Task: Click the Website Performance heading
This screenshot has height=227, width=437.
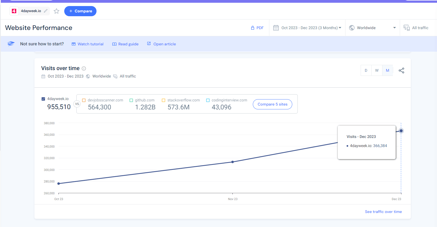Action: pos(39,28)
